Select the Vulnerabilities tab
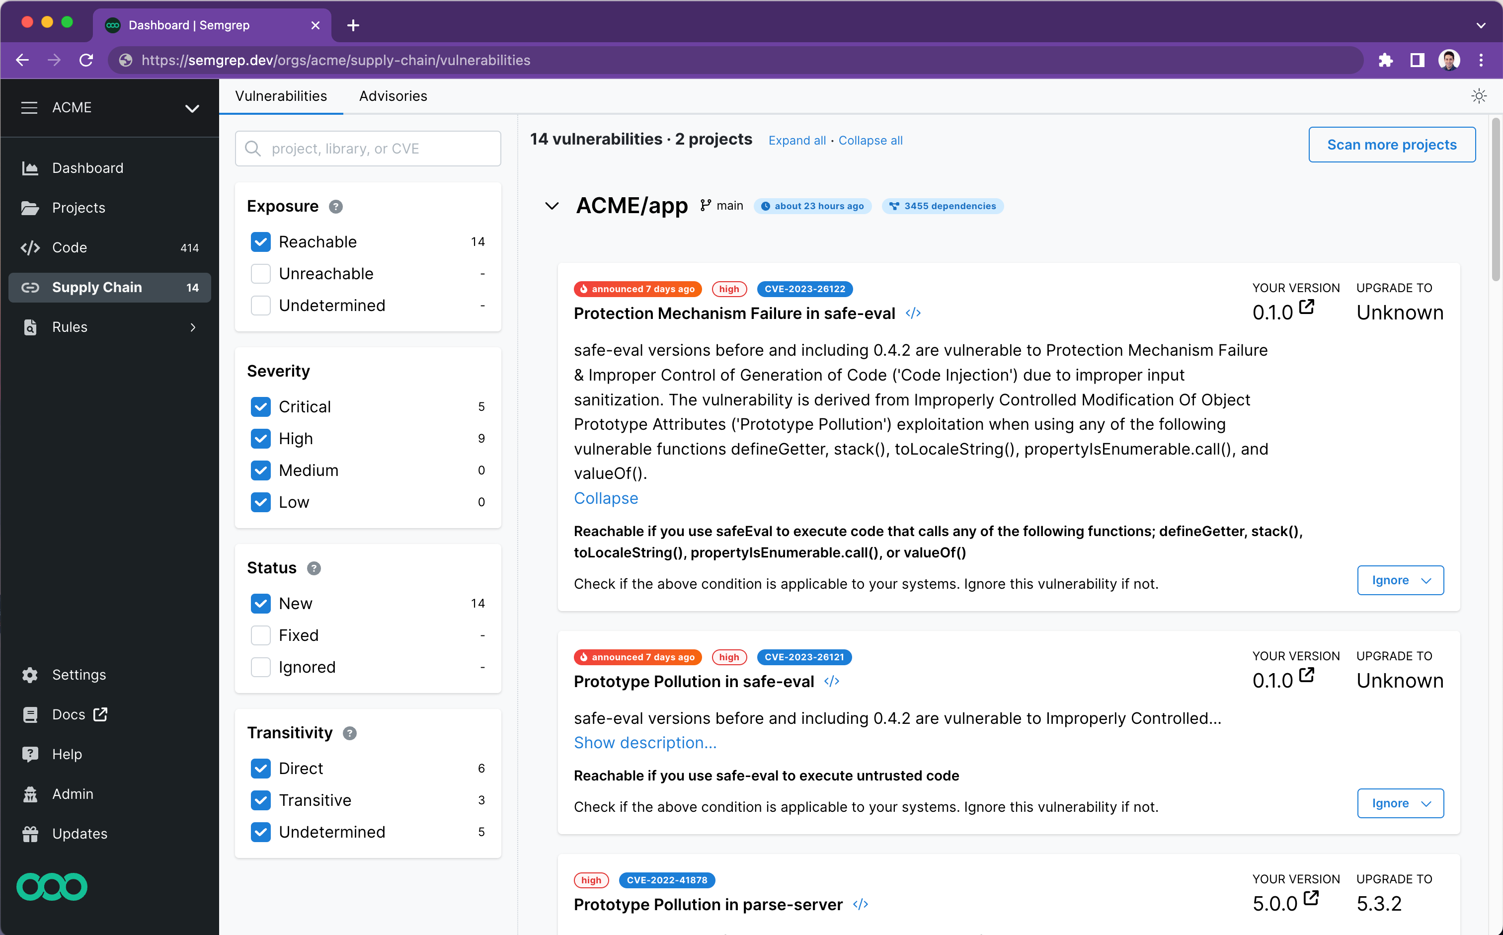 [x=281, y=97]
